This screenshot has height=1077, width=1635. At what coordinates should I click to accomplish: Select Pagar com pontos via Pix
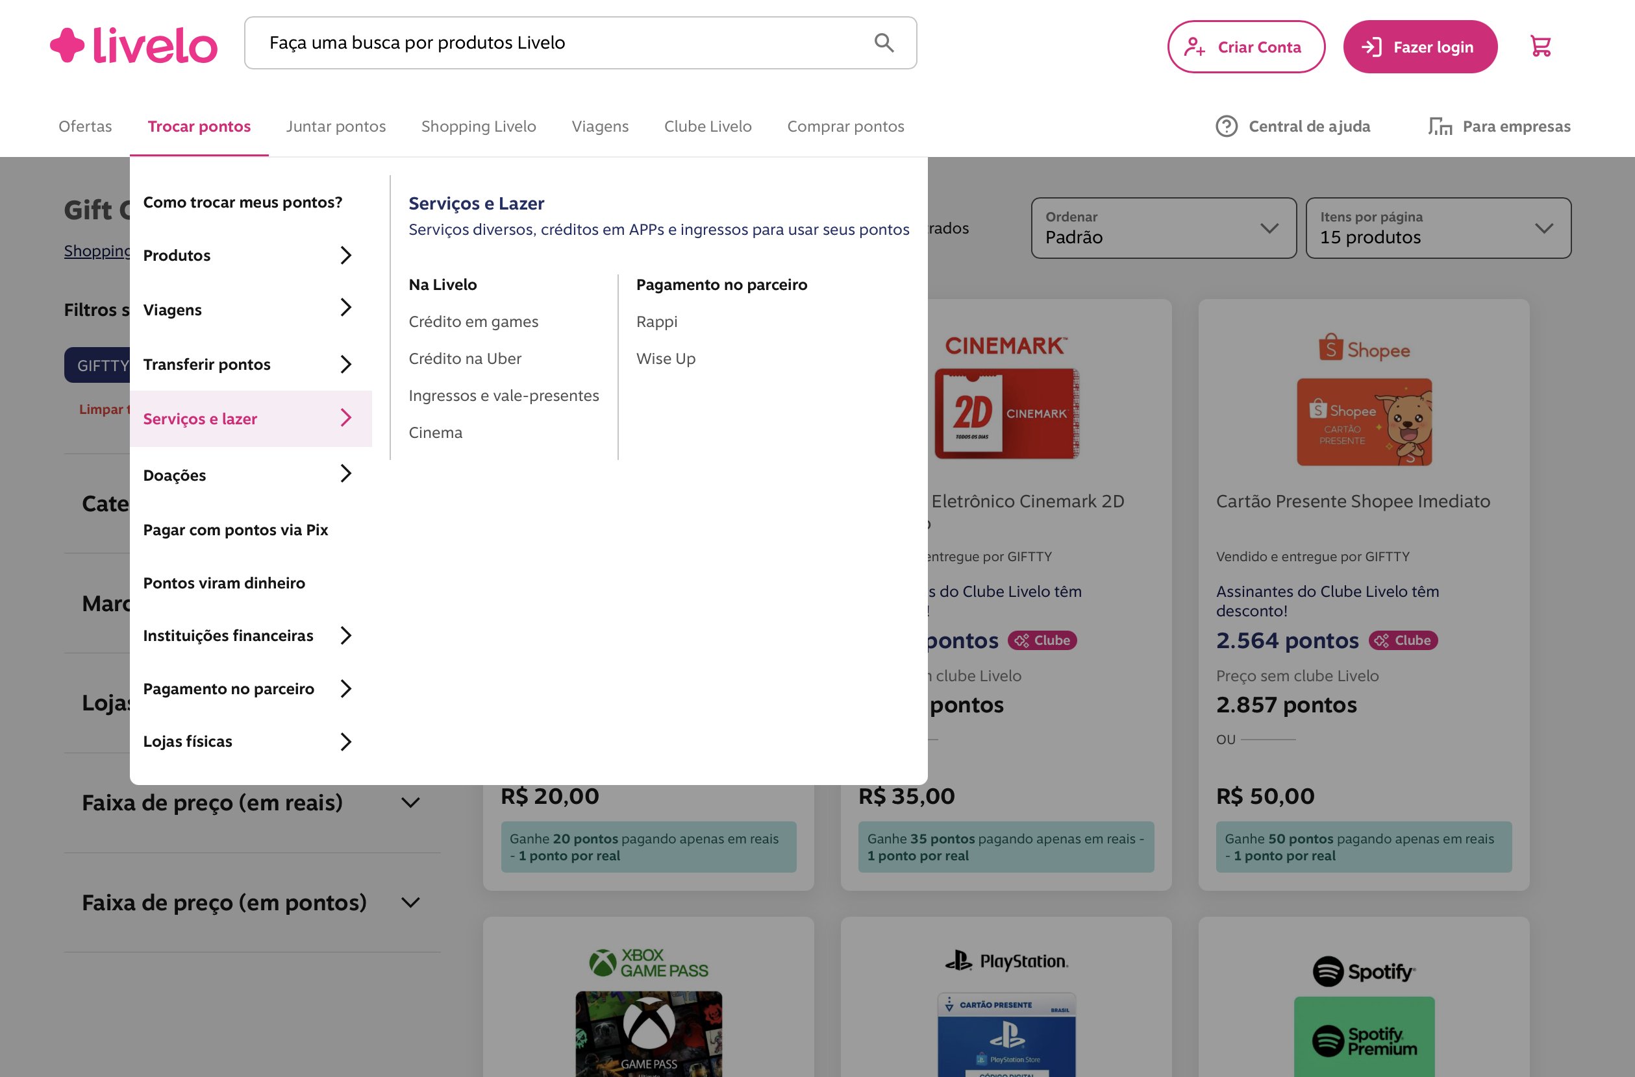pos(236,529)
